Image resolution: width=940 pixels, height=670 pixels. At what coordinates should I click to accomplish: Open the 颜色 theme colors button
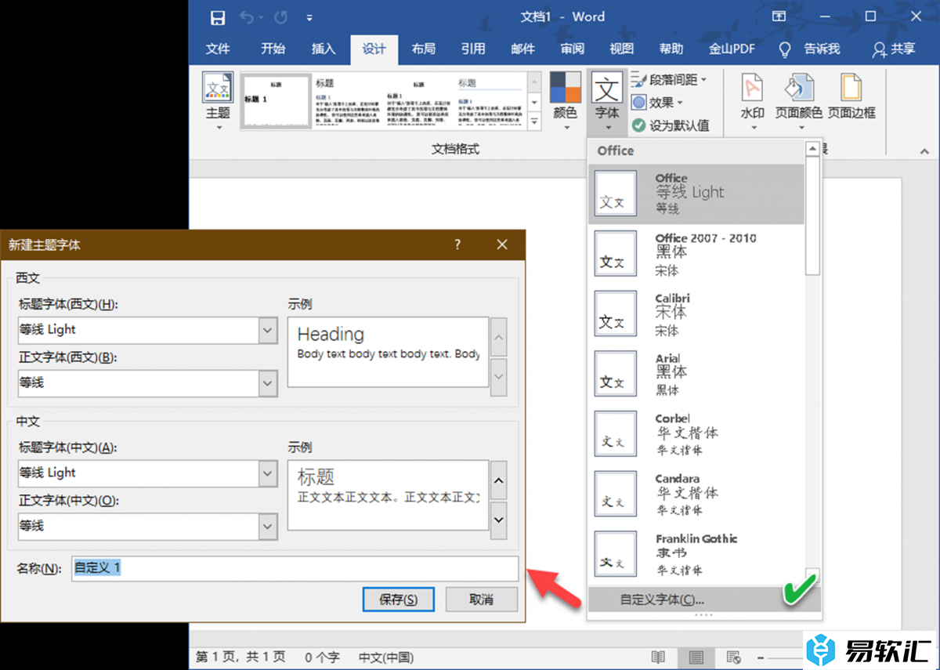[566, 102]
